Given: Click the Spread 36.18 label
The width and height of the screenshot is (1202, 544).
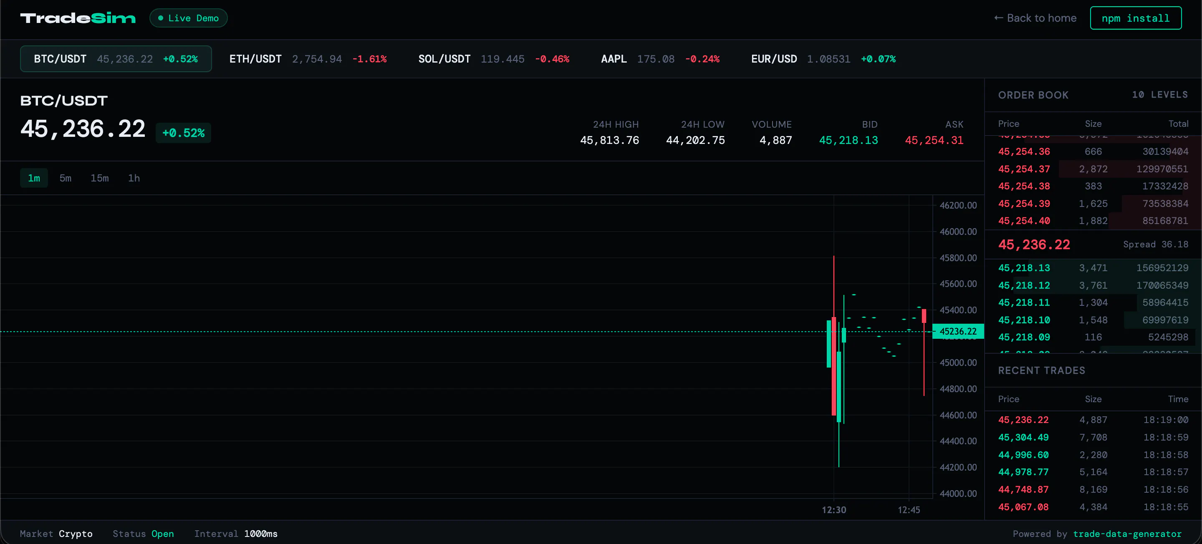Looking at the screenshot, I should (1155, 244).
